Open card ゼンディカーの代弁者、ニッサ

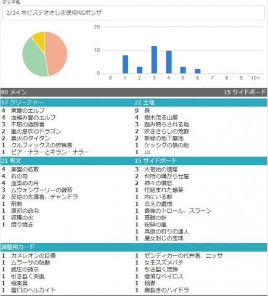point(184,256)
